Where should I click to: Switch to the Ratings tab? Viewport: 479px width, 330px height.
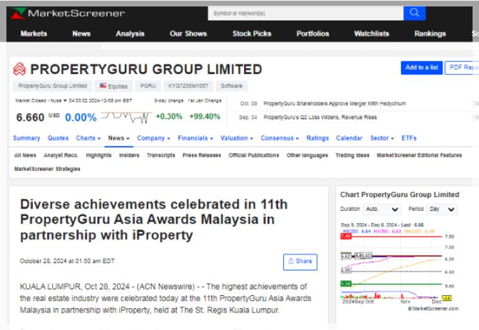coord(317,138)
